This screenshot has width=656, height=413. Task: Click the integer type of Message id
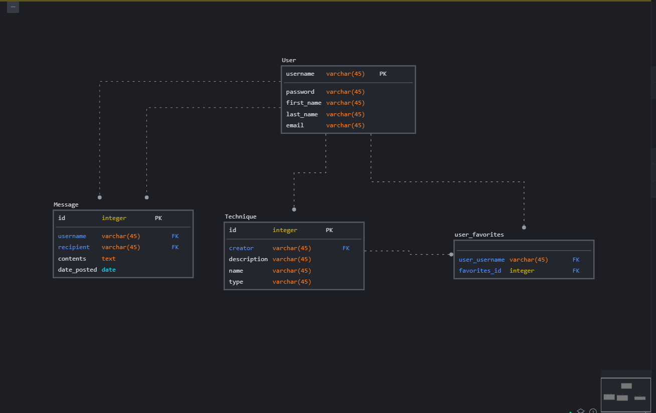(x=114, y=218)
